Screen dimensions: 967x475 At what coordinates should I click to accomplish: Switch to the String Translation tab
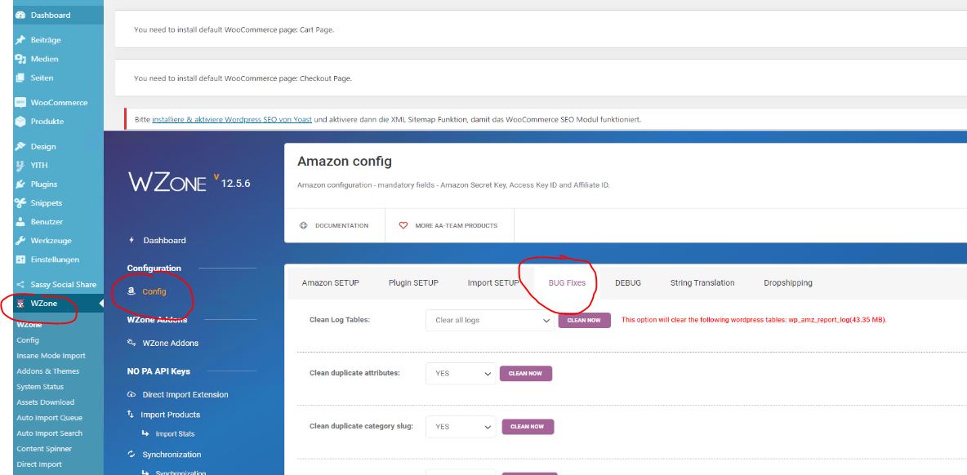click(x=702, y=282)
